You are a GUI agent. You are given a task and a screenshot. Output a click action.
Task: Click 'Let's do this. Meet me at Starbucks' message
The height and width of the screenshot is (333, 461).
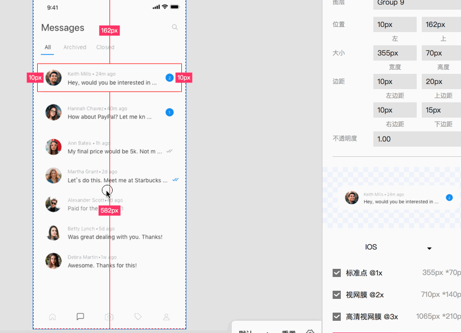coord(118,180)
